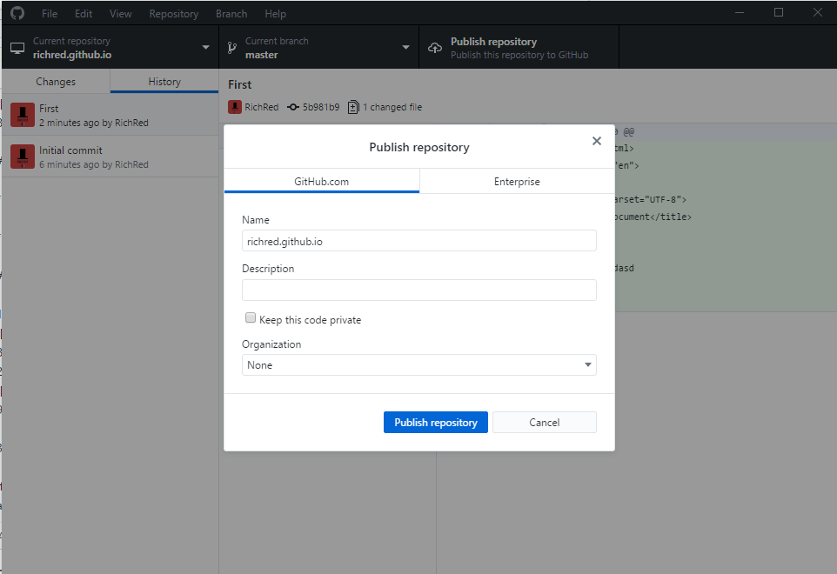Open the Edit menu
Viewport: 837px width, 574px height.
(84, 14)
